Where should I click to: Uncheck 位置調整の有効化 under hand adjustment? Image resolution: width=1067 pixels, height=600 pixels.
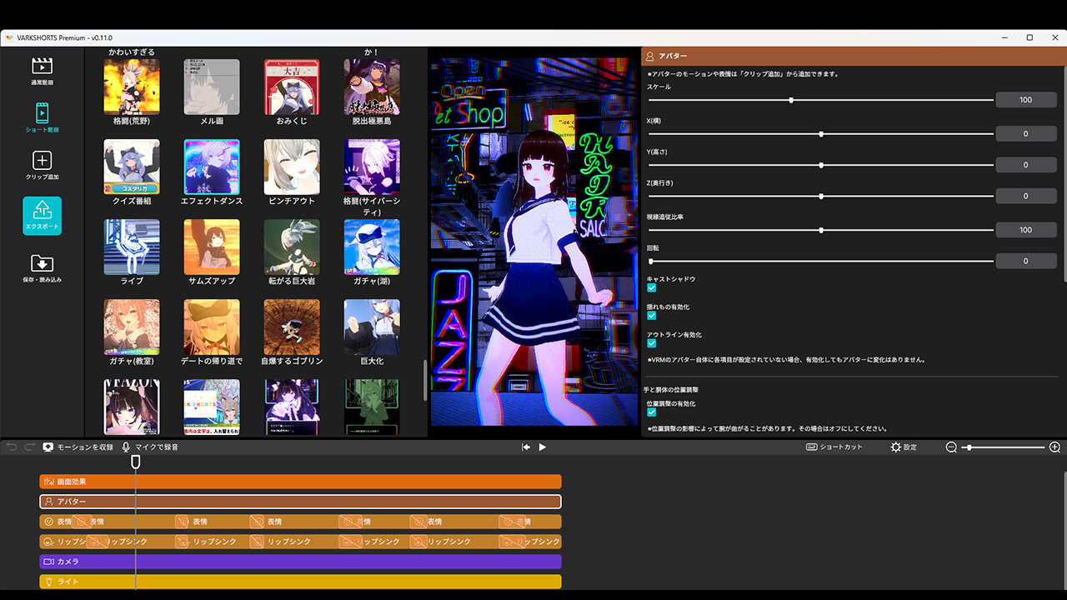click(652, 412)
